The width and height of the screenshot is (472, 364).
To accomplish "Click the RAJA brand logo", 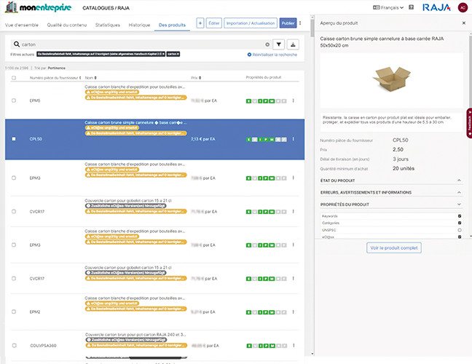I will [436, 7].
